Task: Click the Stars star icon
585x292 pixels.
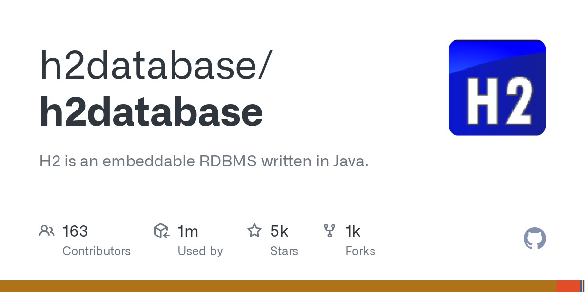Action: pyautogui.click(x=254, y=231)
